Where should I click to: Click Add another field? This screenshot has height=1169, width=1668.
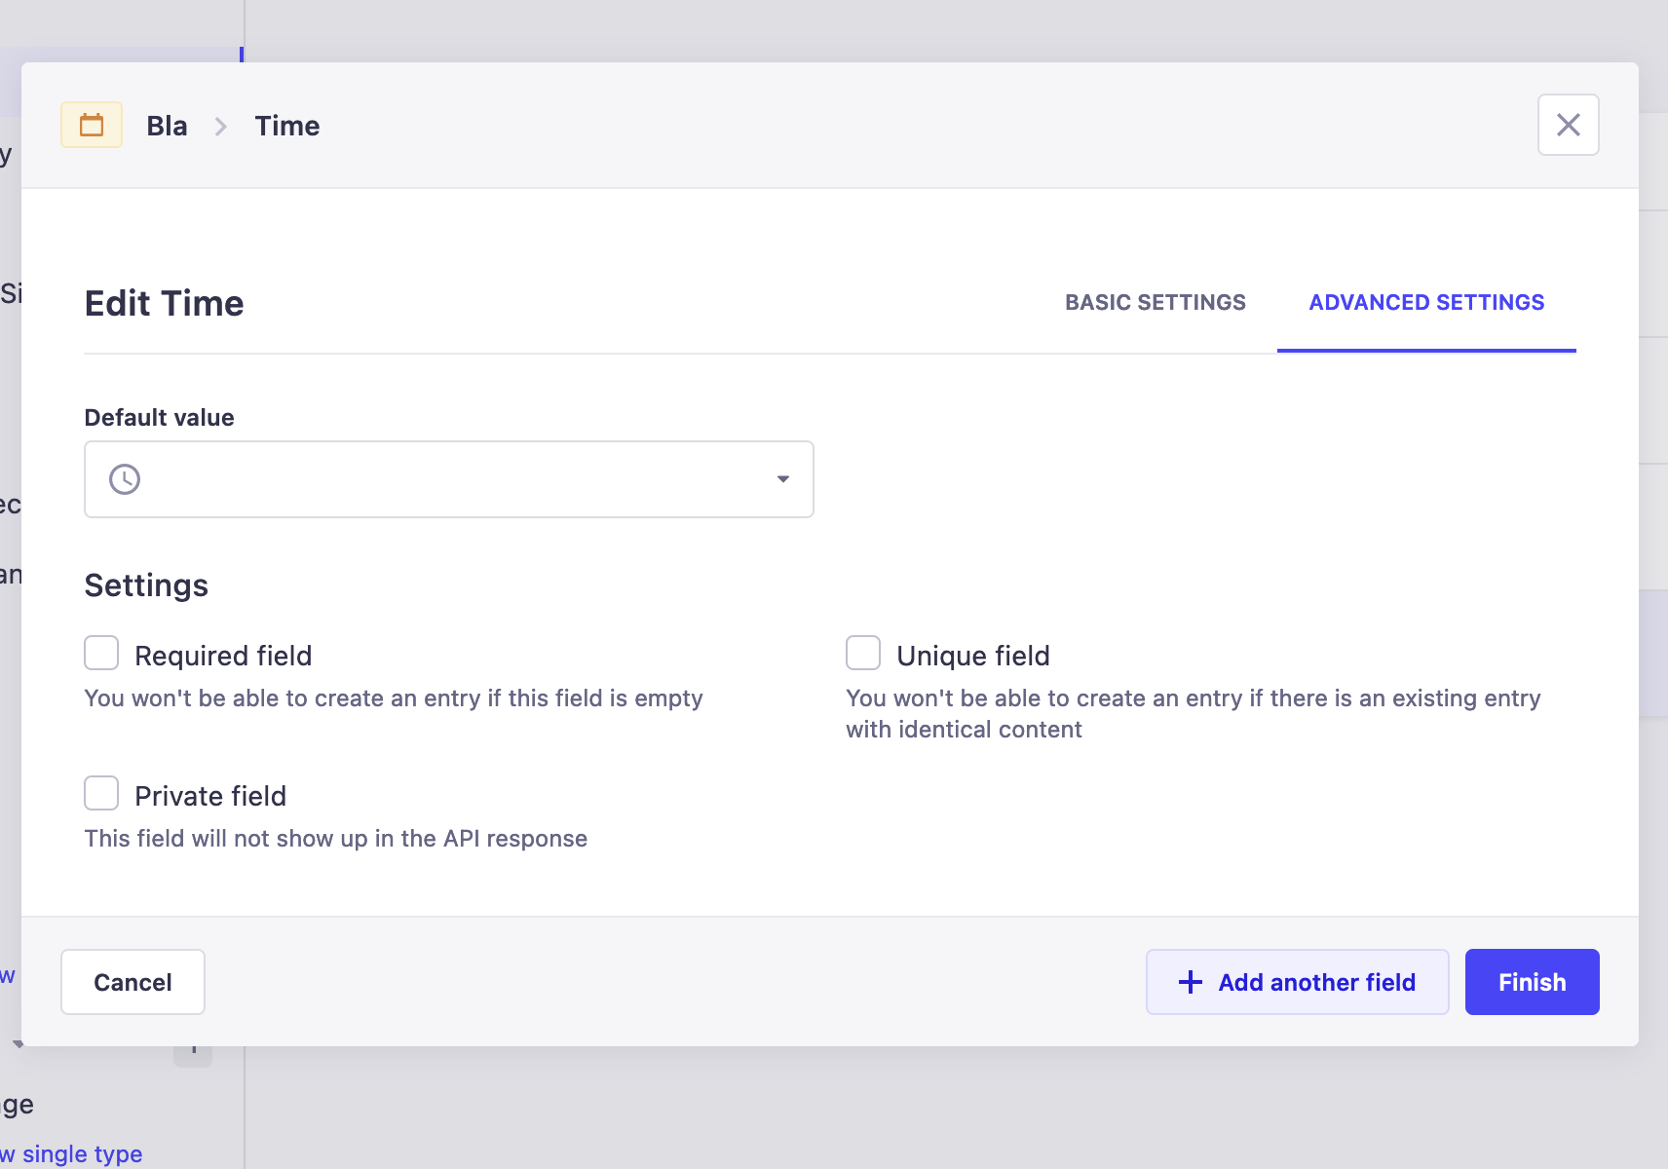(1297, 982)
